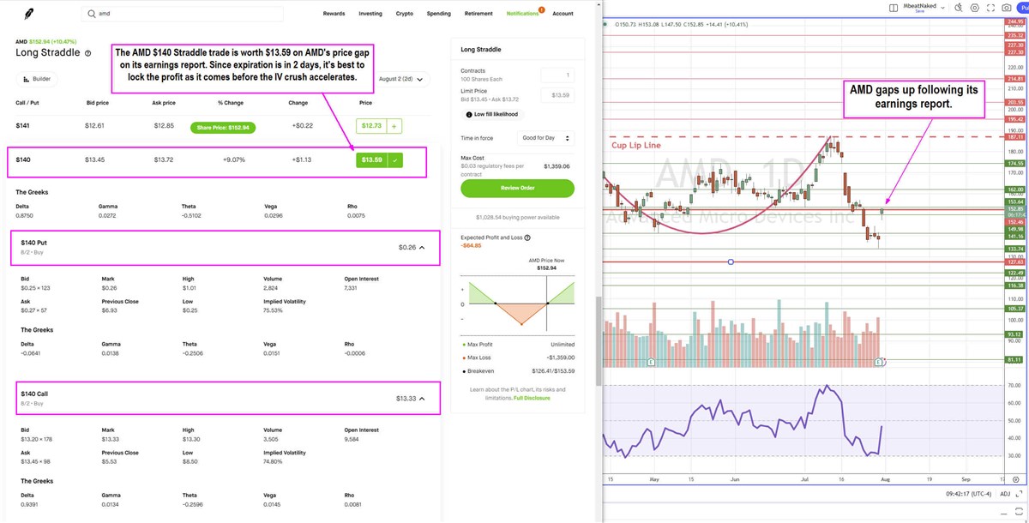This screenshot has height=523, width=1029.
Task: Click the $140 Put Volume 2,824
Action: tap(272, 288)
